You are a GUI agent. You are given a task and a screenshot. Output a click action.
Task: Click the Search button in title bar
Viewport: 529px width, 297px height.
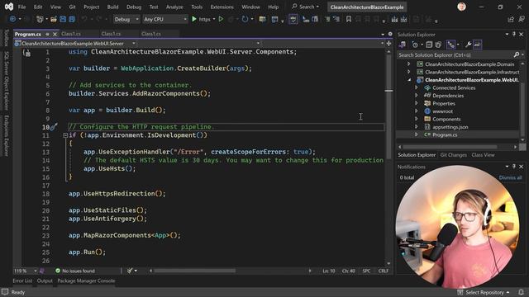(305, 7)
